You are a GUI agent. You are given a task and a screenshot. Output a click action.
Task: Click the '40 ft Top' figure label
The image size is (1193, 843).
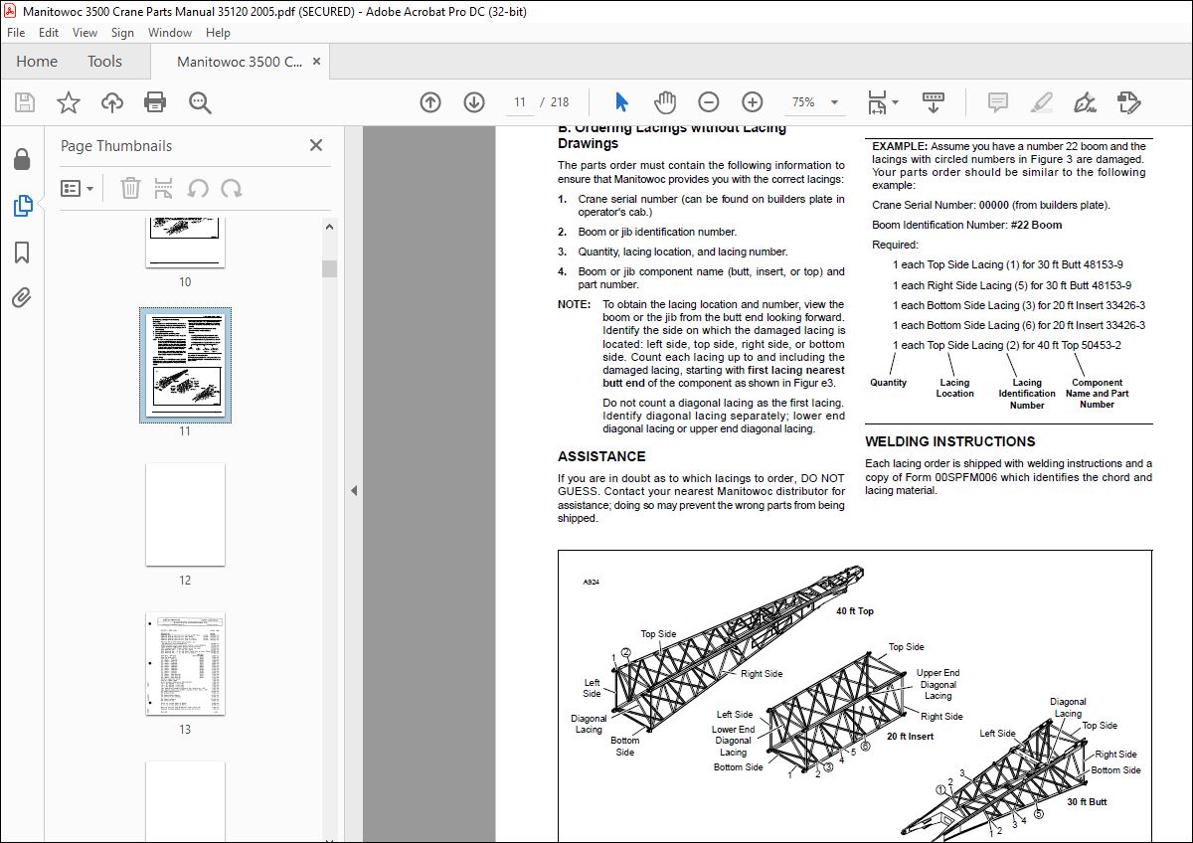[855, 611]
